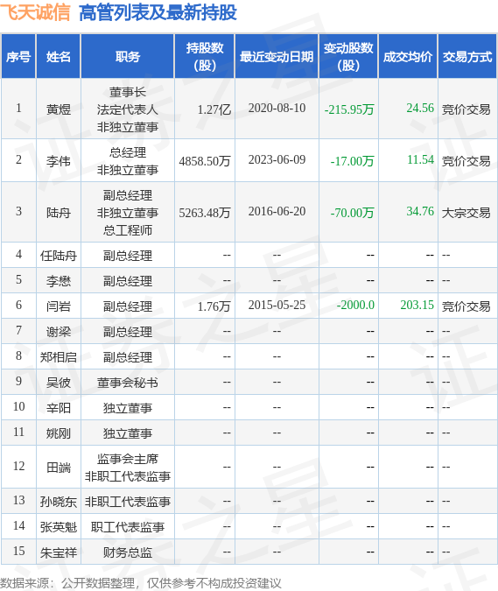498x591 pixels.
Task: Click 副总经理 in 任陆舟's row
Action: click(128, 256)
